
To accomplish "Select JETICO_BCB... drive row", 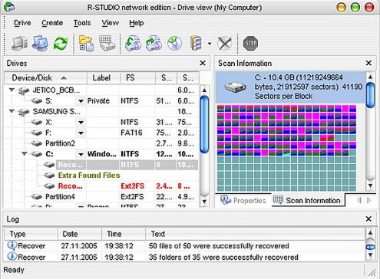I will click(101, 90).
